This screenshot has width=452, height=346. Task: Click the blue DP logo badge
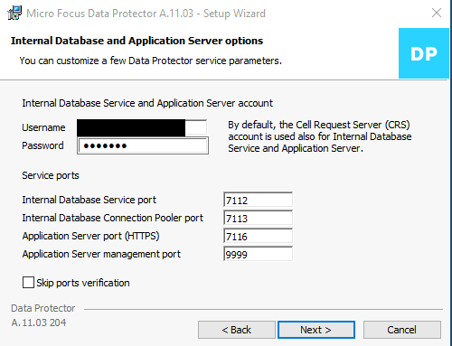click(424, 53)
